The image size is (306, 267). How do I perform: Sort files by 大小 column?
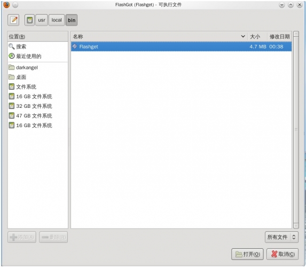click(257, 36)
